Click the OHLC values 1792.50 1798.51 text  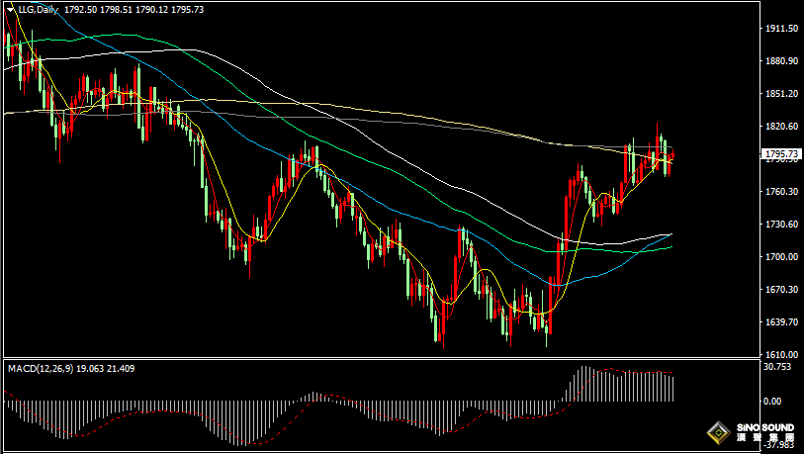(99, 9)
